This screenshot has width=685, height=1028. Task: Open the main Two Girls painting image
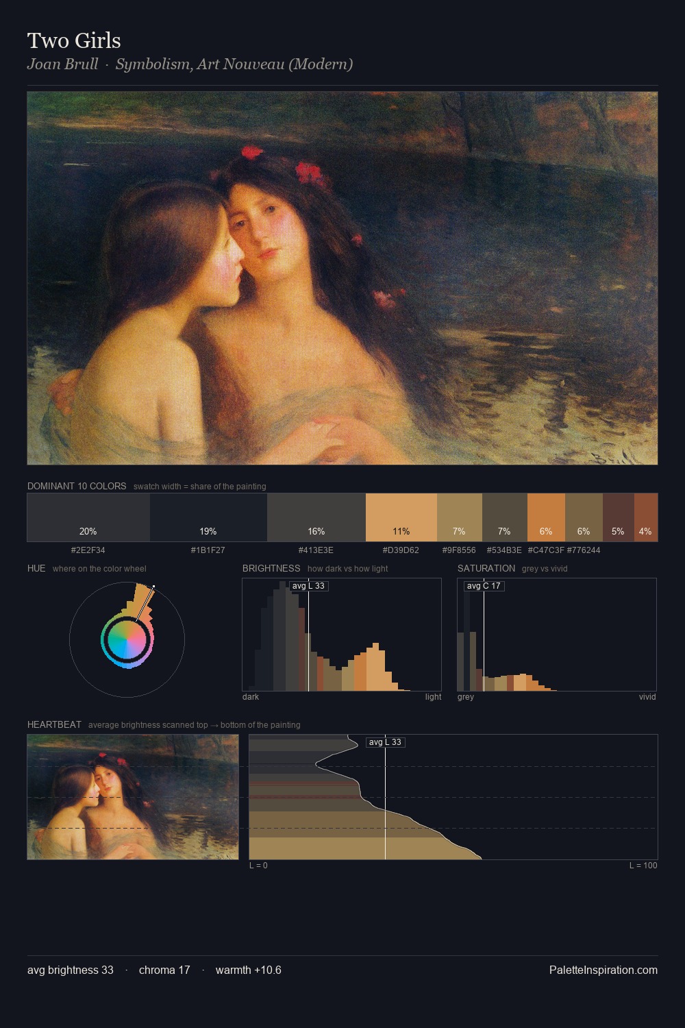coord(342,278)
